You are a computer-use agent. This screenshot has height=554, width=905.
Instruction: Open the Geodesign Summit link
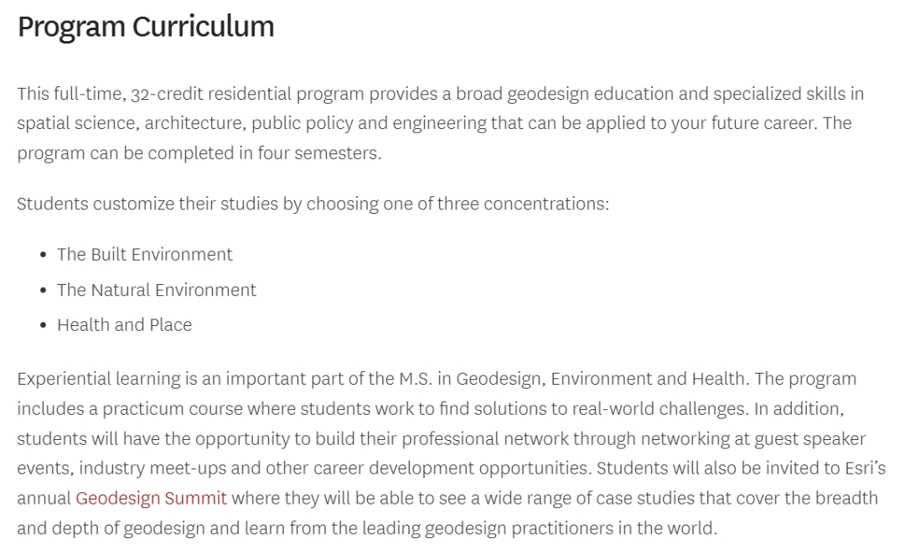[x=151, y=499]
